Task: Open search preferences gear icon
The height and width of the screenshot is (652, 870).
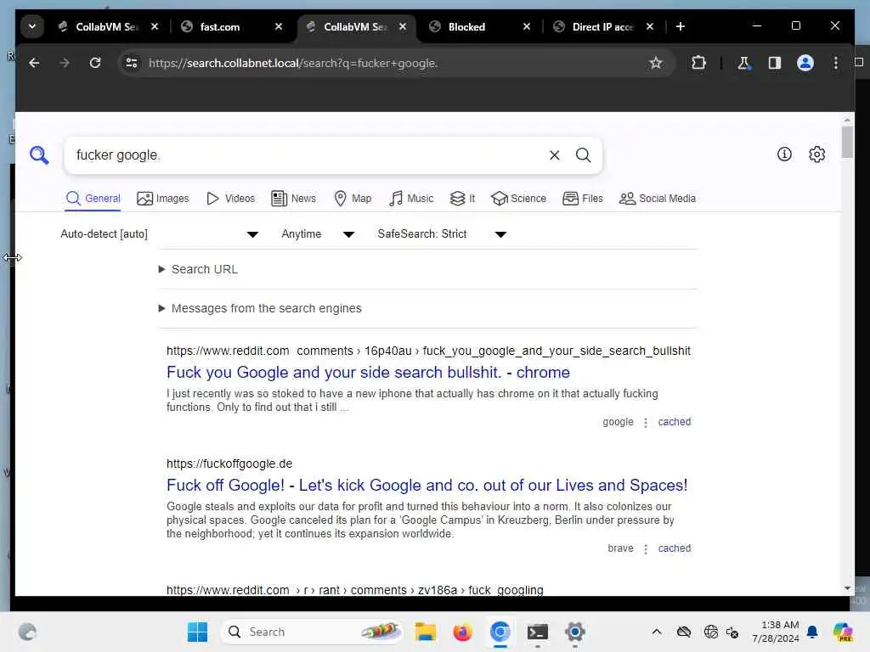Action: click(x=816, y=155)
